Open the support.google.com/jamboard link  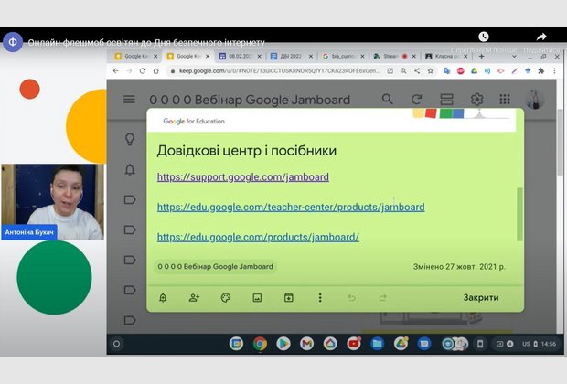(242, 176)
